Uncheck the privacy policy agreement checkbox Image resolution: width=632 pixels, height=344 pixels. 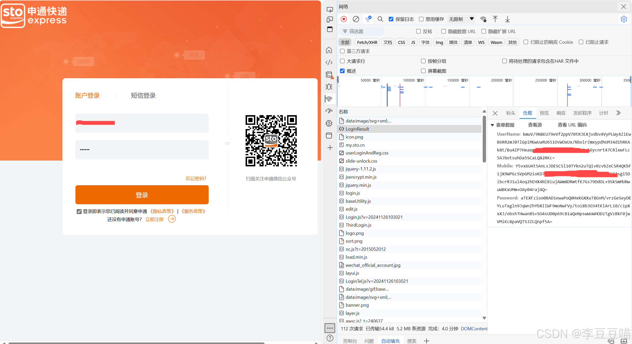coord(79,211)
